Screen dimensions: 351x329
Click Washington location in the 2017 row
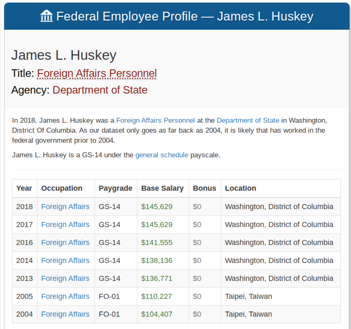coord(279,225)
